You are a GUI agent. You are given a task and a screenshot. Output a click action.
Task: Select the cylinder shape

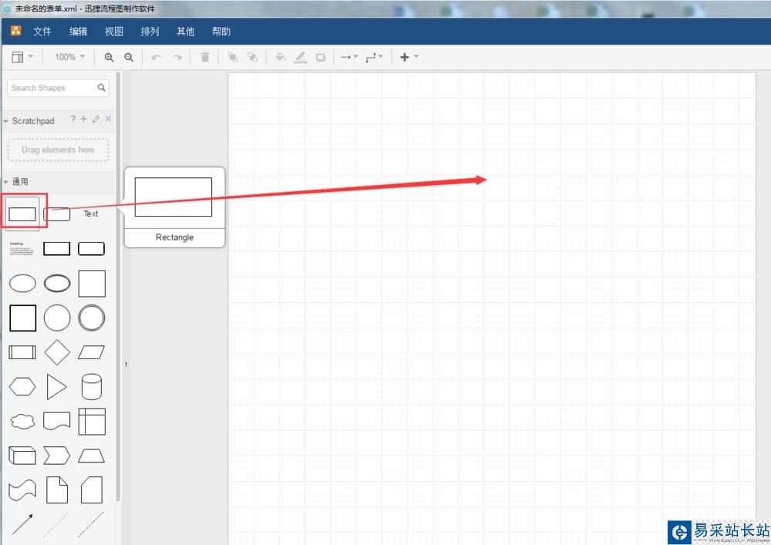[92, 387]
